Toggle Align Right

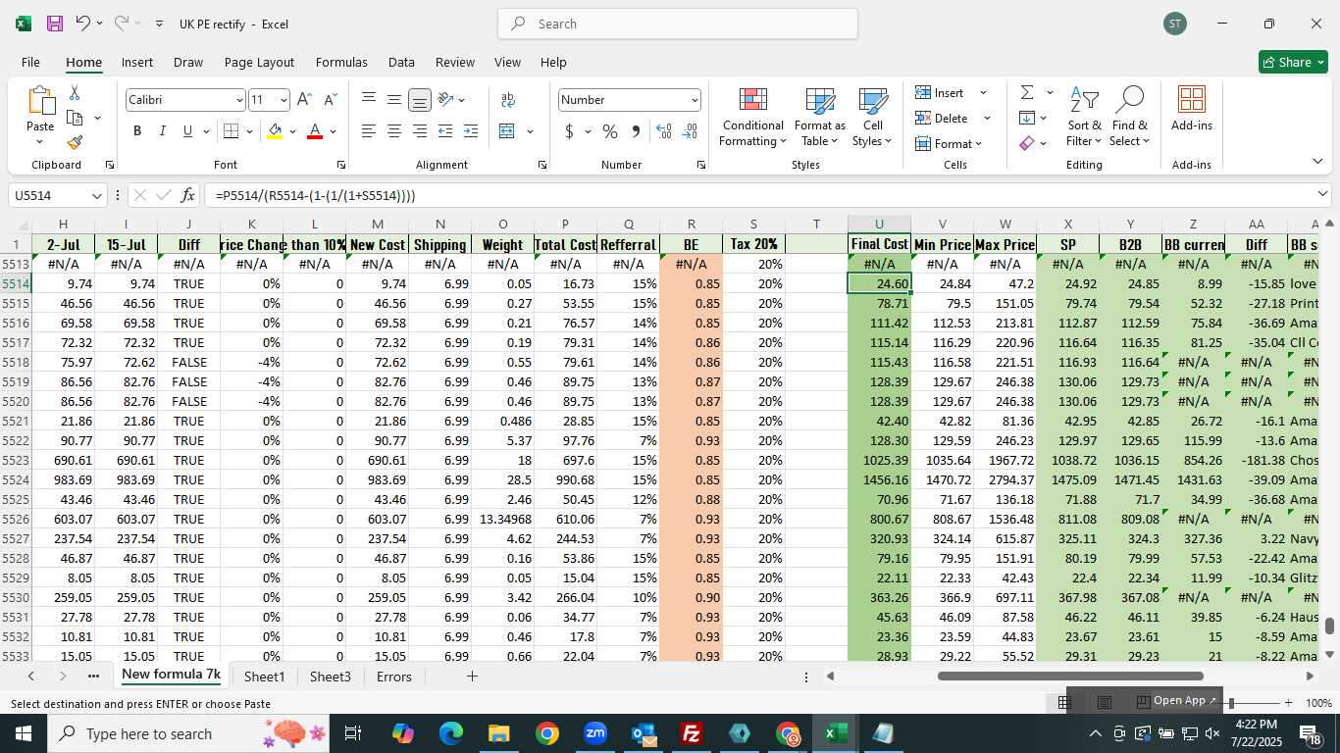pos(420,131)
